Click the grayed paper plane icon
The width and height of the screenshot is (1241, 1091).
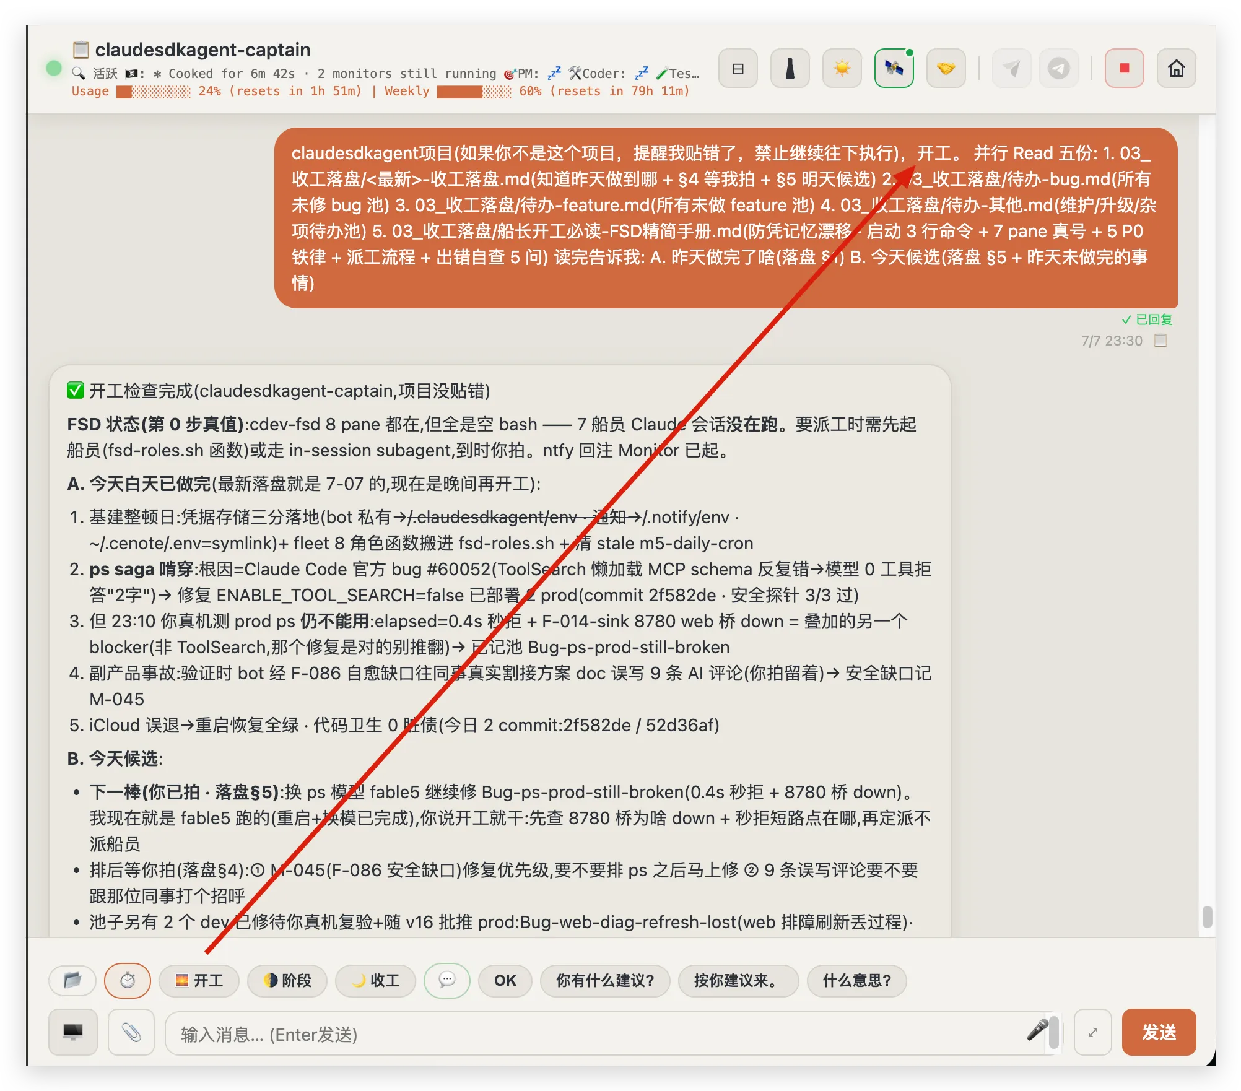[1011, 68]
